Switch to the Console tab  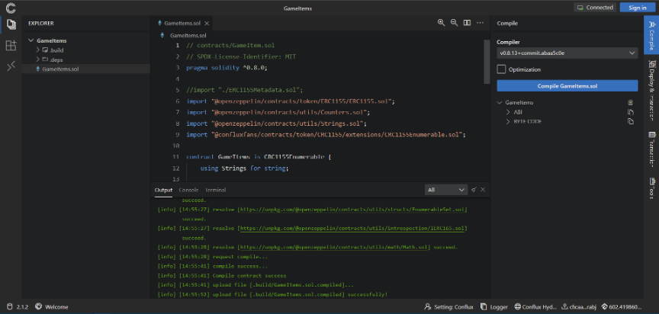point(188,190)
